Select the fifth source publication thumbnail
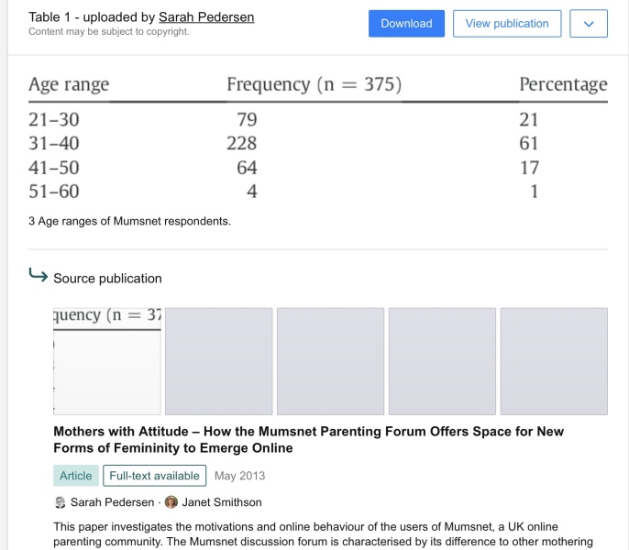This screenshot has height=550, width=629. pos(554,360)
